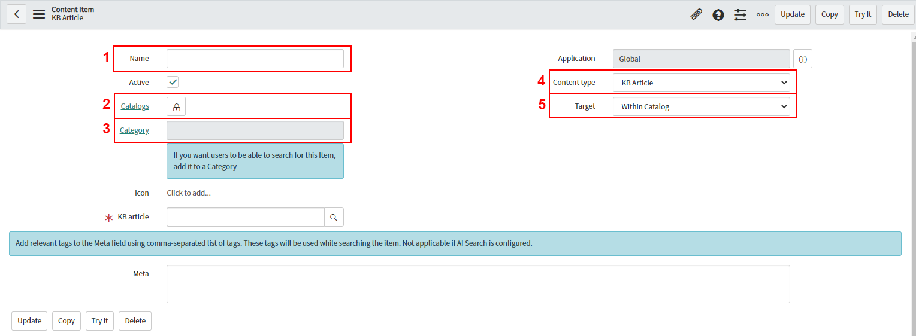The height and width of the screenshot is (336, 916).
Task: Click the bottom Copy button
Action: click(66, 321)
